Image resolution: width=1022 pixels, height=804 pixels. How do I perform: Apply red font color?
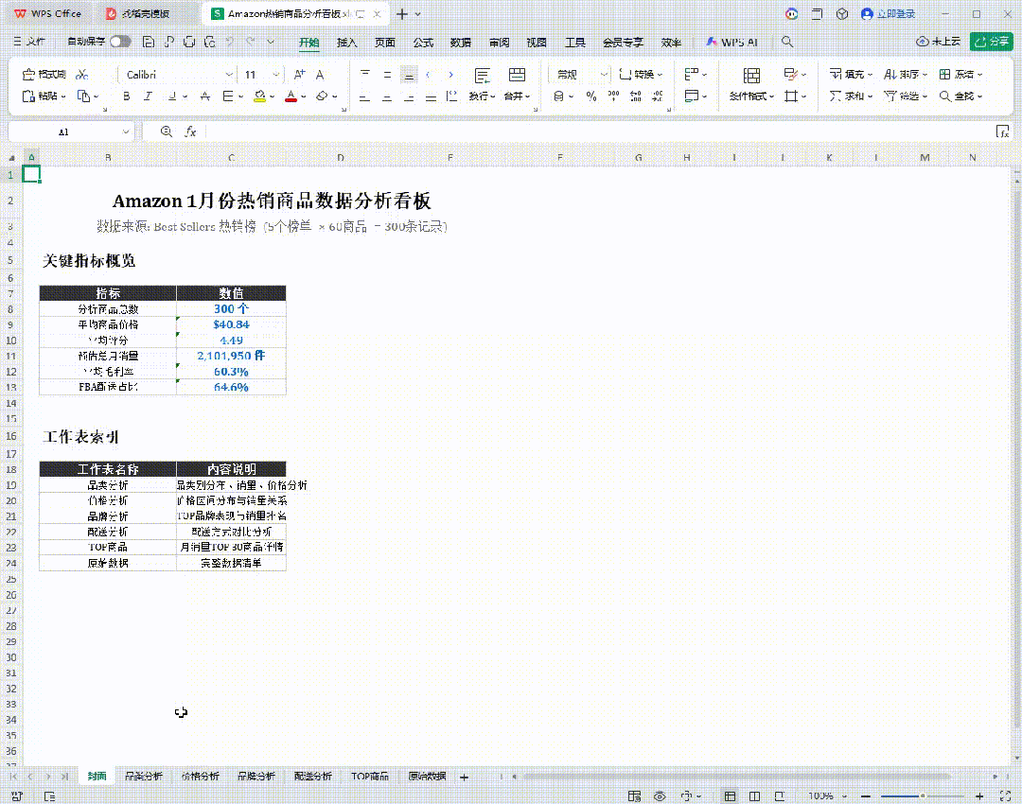[291, 96]
